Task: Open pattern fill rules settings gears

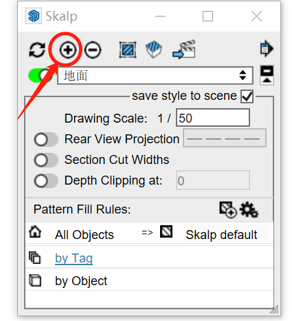Action: pos(249,209)
